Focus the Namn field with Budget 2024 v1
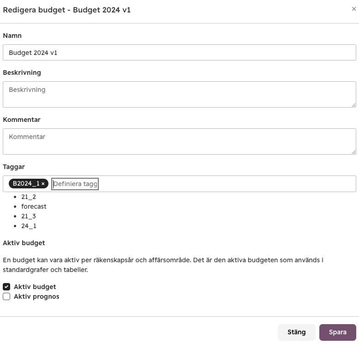This screenshot has width=359, height=344. (179, 53)
